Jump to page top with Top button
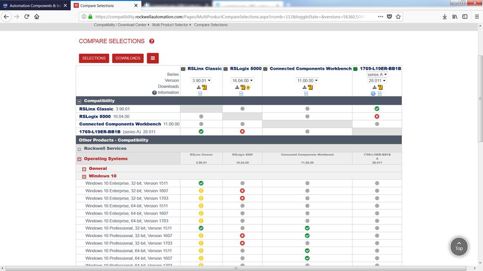 click(459, 246)
